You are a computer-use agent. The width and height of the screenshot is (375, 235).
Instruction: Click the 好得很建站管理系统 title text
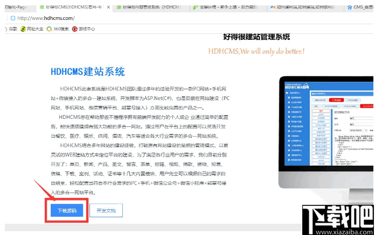pos(256,37)
